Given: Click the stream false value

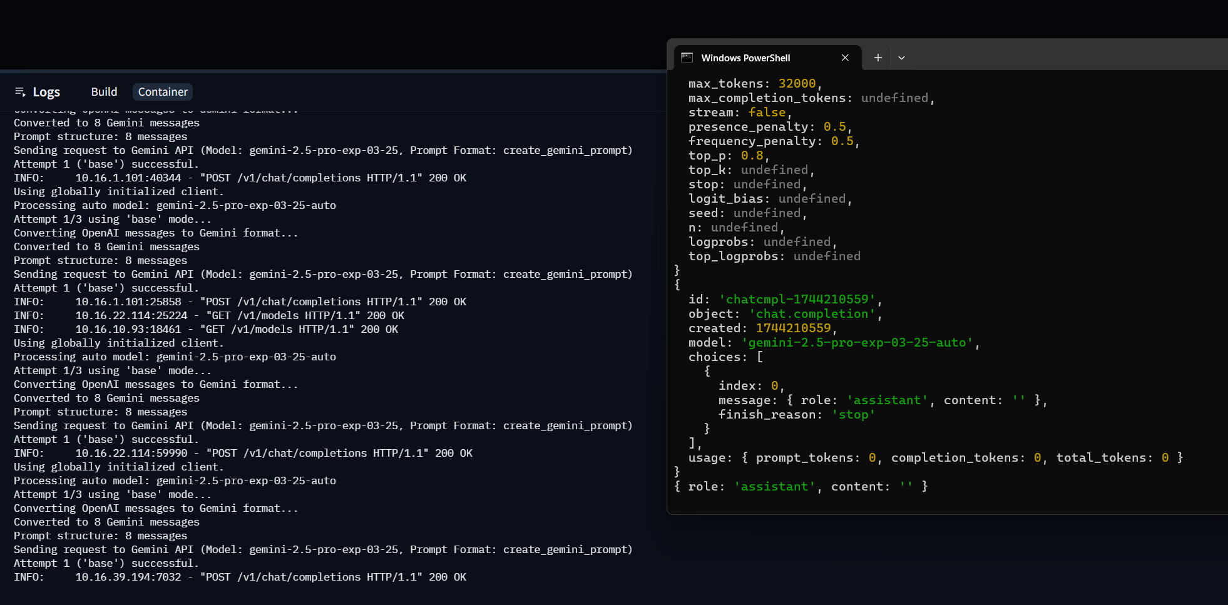Looking at the screenshot, I should coord(767,112).
